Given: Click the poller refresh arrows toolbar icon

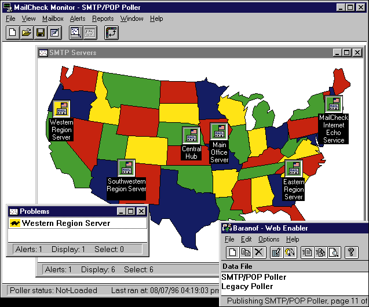Looking at the screenshot, I should tap(111, 32).
